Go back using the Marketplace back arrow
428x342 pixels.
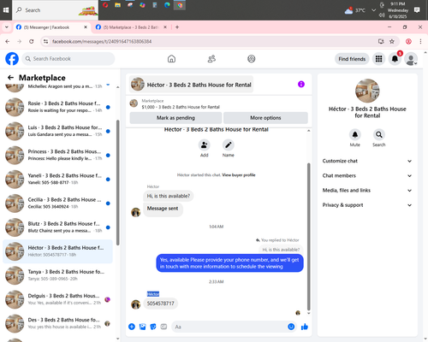tap(10, 78)
